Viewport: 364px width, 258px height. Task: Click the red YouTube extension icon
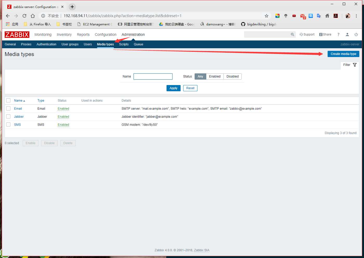[294, 16]
